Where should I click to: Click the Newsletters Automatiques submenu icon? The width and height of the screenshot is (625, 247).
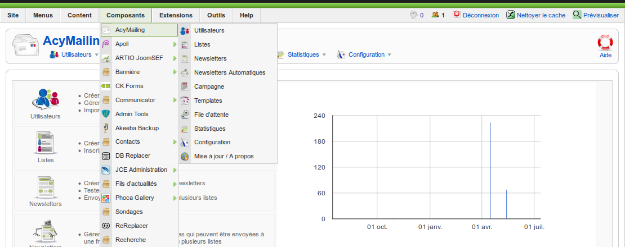pyautogui.click(x=185, y=72)
